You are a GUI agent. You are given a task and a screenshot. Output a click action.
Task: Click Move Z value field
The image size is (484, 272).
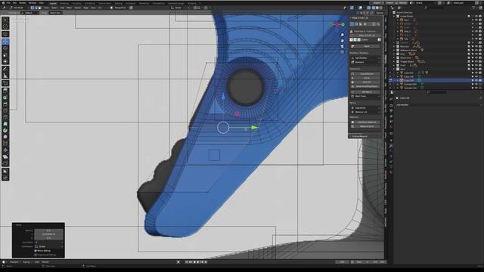[x=48, y=238]
